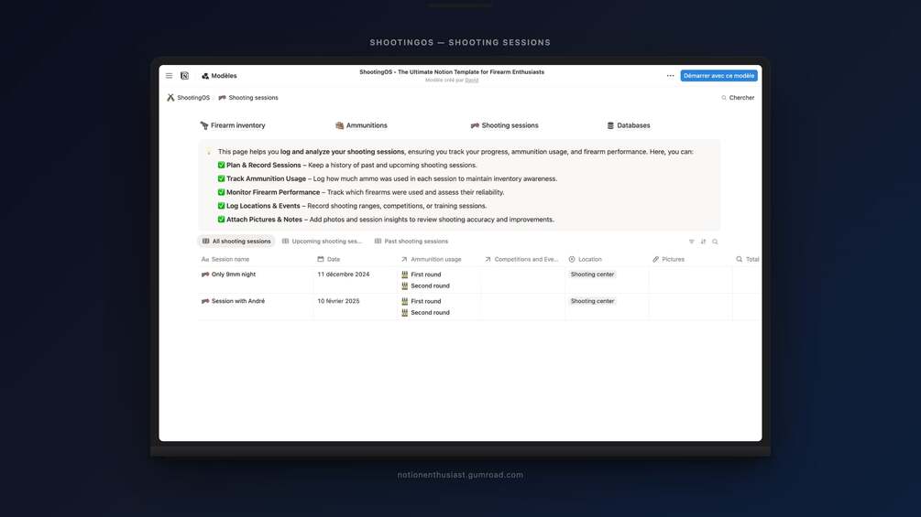Click the Attach Pictures & Notes checkmark

(222, 220)
